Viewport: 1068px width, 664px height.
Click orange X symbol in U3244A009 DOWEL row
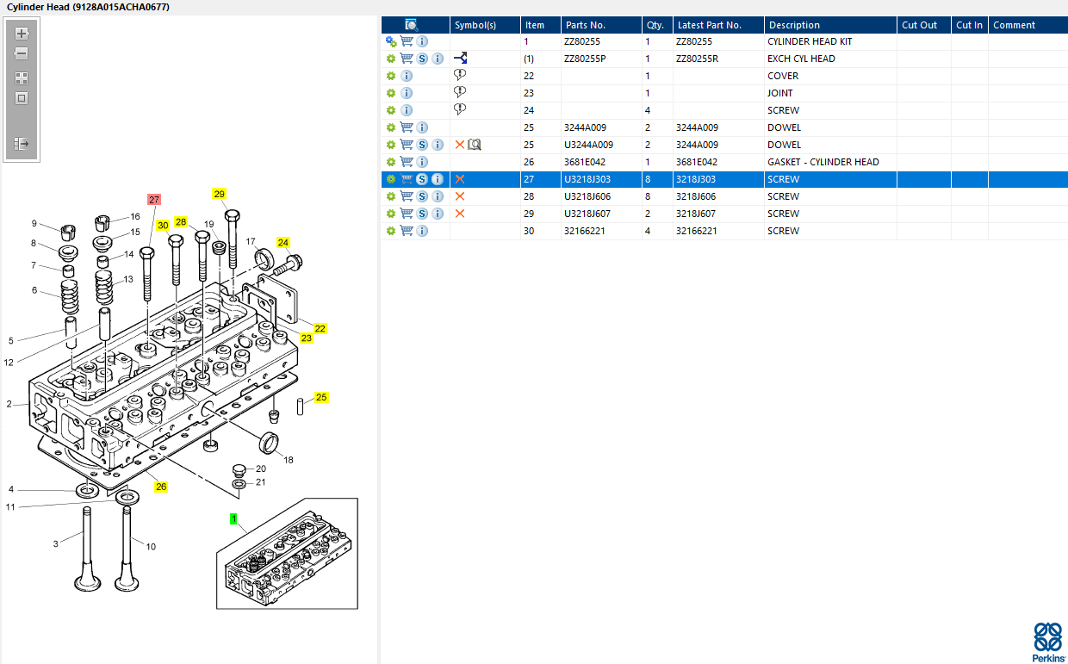pyautogui.click(x=460, y=145)
